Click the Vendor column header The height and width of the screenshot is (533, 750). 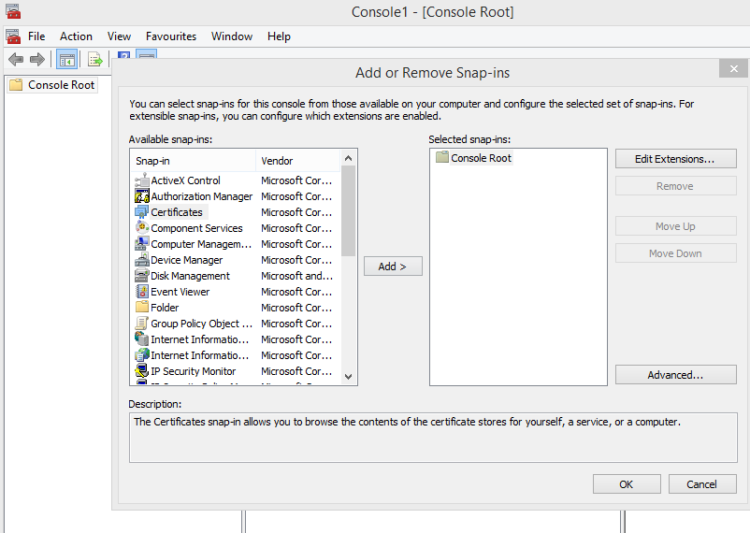coord(277,161)
